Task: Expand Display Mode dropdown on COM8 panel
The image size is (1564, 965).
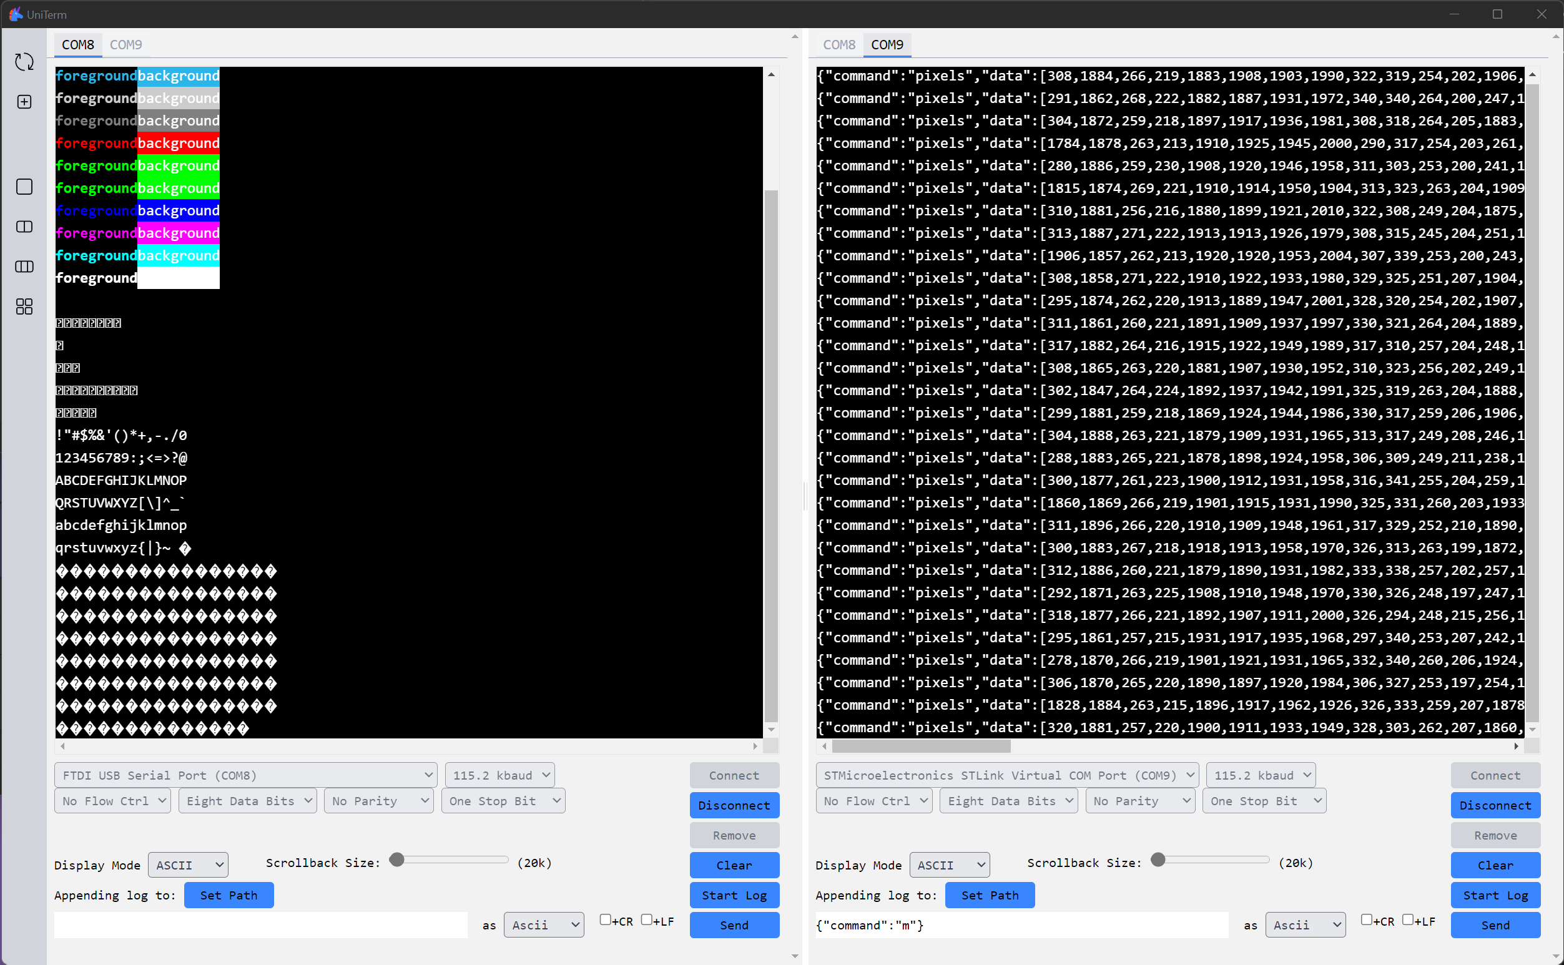Action: (187, 865)
